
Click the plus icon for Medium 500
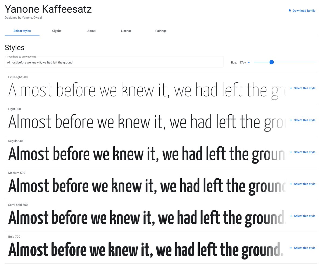coord(291,184)
